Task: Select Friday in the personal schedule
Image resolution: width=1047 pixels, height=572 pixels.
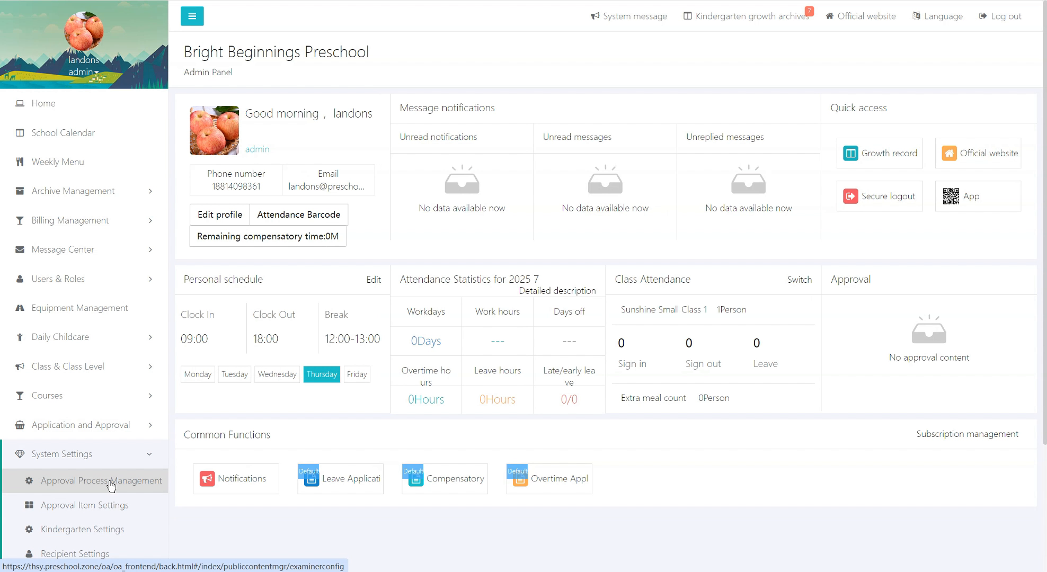Action: [x=357, y=374]
